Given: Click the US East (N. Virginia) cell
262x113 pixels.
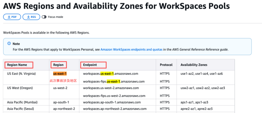Looking at the screenshot, I should pyautogui.click(x=21, y=74).
